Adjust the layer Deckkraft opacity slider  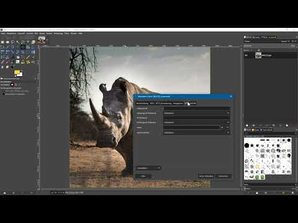coord(269,46)
